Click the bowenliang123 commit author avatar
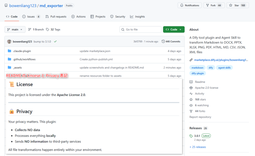 (x=9, y=42)
